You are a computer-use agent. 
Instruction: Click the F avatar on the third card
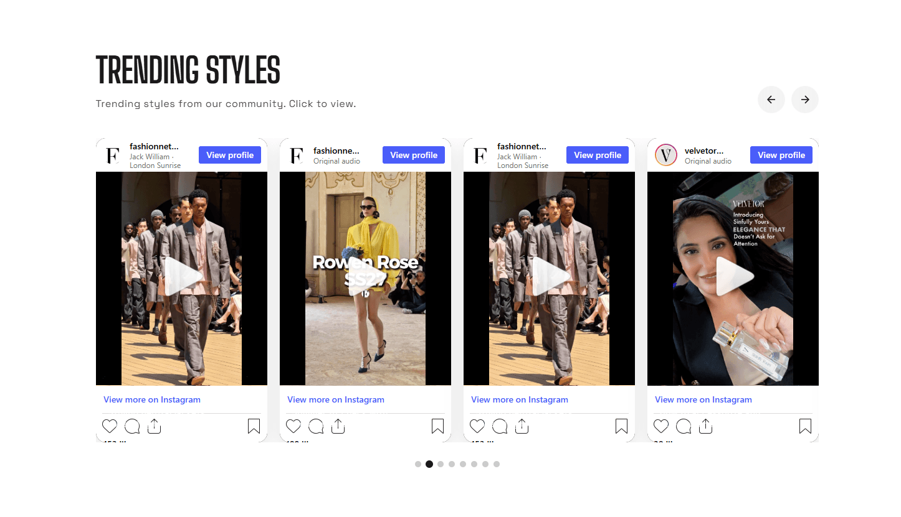[481, 155]
